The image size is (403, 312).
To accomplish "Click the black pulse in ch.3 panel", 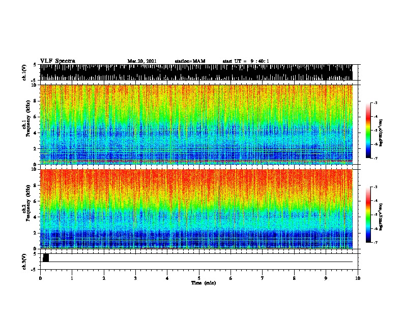I will coord(46,257).
